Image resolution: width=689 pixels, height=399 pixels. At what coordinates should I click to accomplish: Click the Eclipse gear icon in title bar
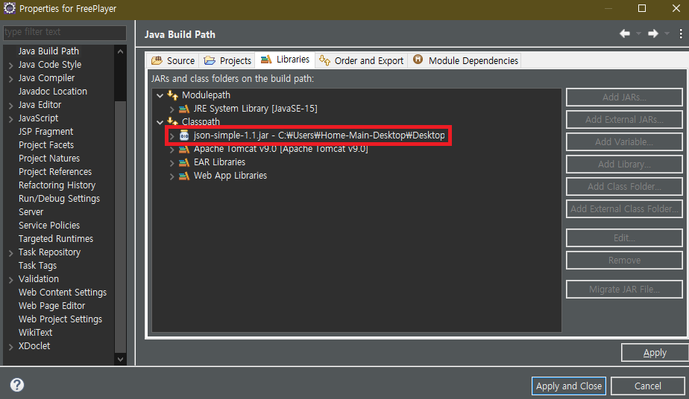click(x=9, y=8)
